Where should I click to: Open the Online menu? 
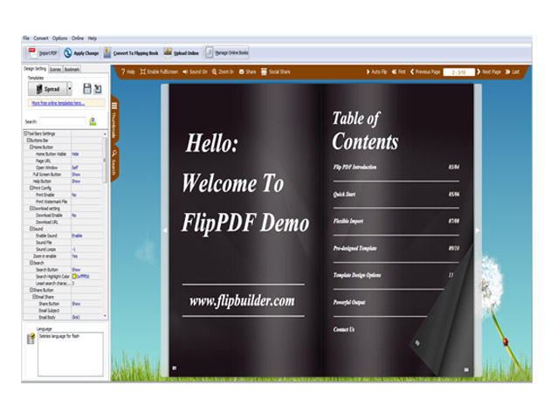coord(78,38)
